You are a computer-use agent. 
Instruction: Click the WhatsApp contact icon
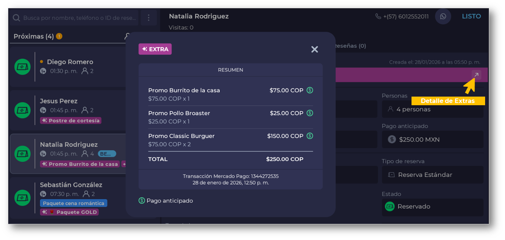point(443,16)
